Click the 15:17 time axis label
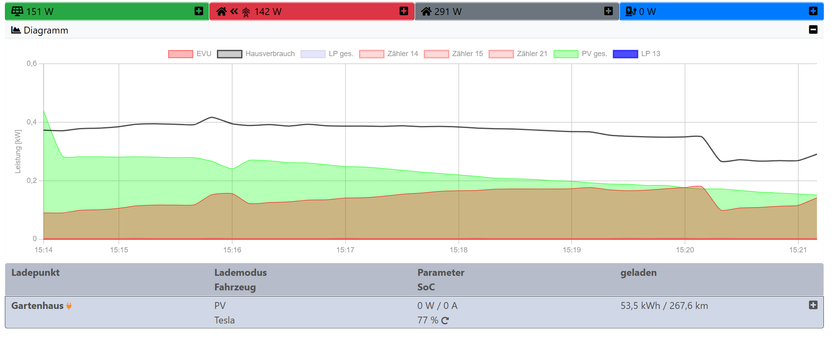The image size is (838, 338). pos(345,250)
